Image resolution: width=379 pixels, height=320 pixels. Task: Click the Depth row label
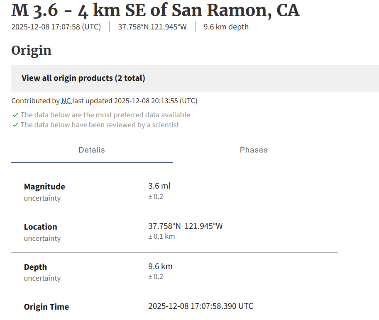pos(35,267)
